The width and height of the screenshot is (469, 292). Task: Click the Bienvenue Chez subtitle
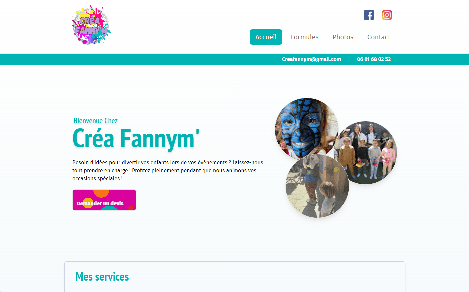click(x=96, y=121)
